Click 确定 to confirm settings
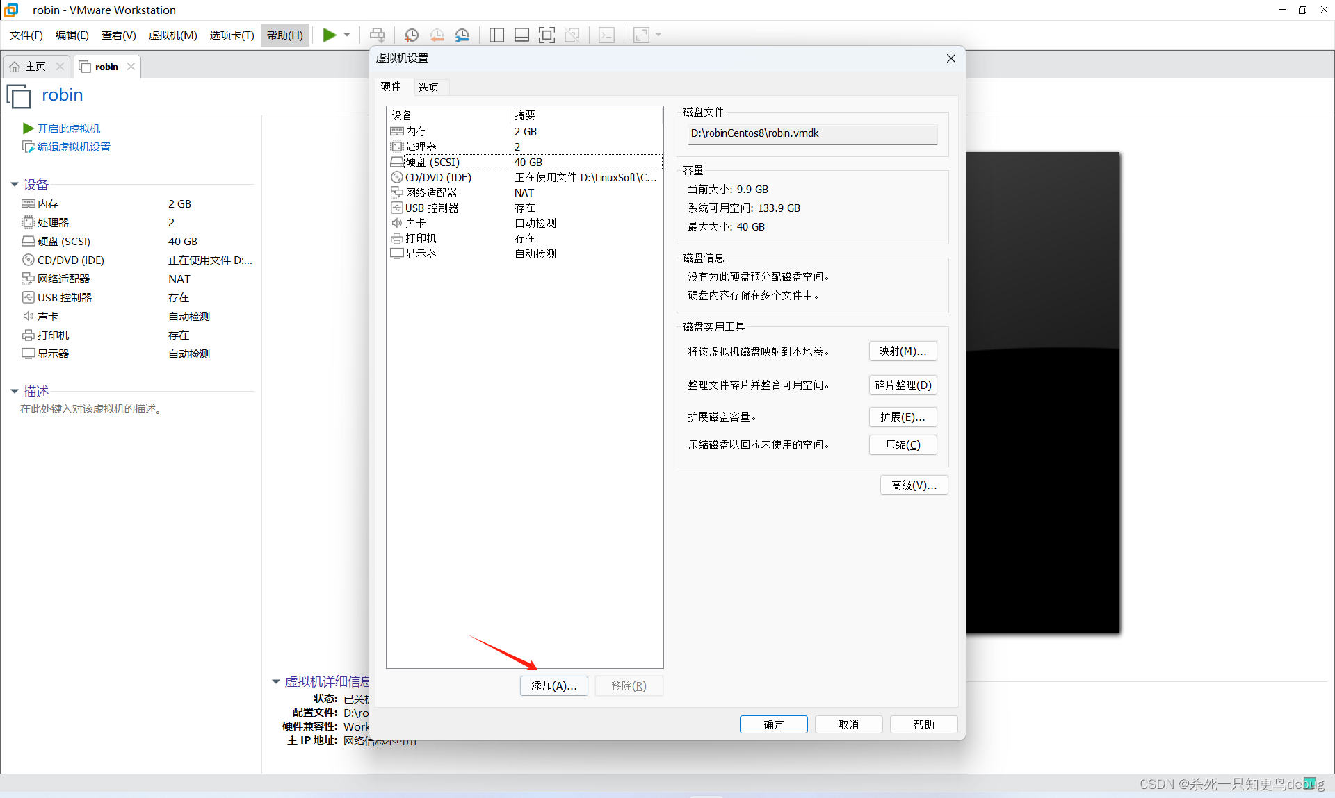1335x798 pixels. (773, 724)
